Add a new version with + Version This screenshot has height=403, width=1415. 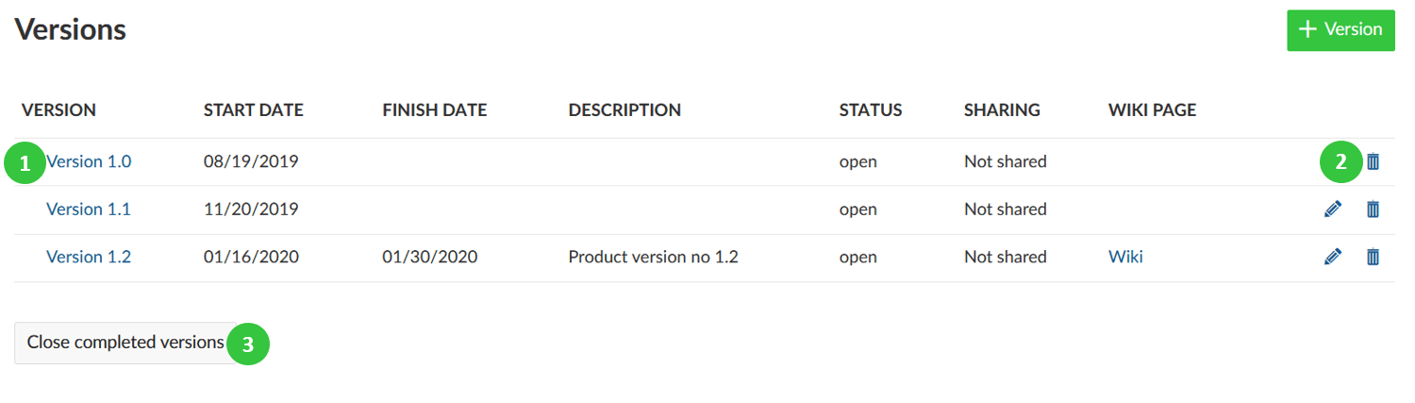click(1340, 30)
